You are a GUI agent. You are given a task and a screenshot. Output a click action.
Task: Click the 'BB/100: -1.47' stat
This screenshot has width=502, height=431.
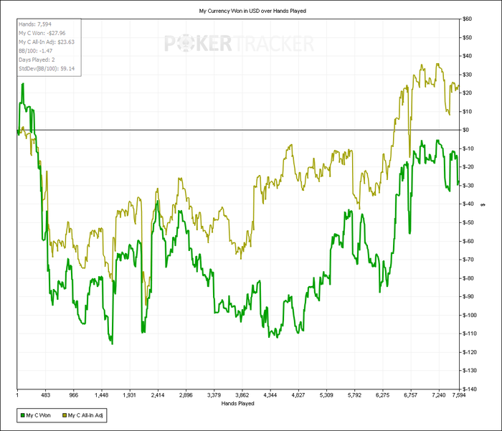tap(36, 51)
